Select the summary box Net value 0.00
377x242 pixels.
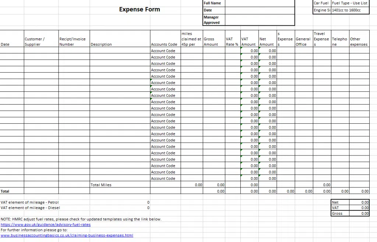coord(359,202)
